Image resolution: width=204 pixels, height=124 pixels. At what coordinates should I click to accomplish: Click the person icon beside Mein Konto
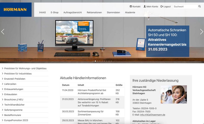[145, 6]
